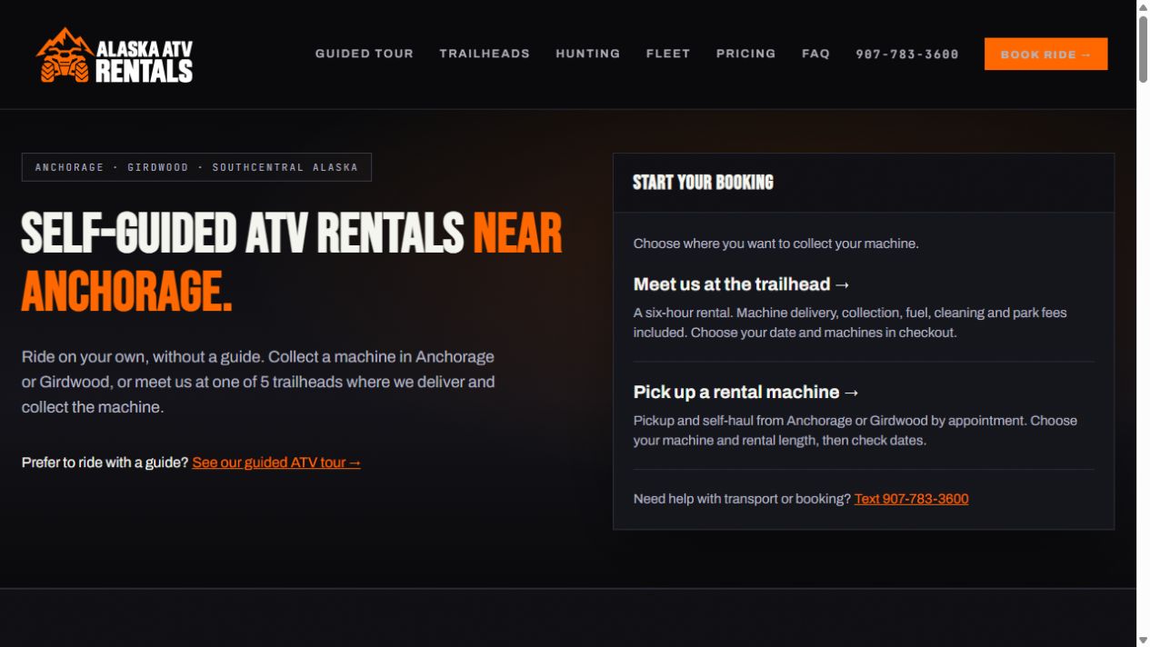Click the Anchorage Girdwood Southcentral Alaska tag

[x=196, y=167]
